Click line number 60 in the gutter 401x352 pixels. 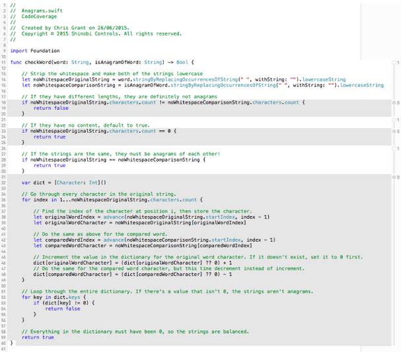click(3, 343)
